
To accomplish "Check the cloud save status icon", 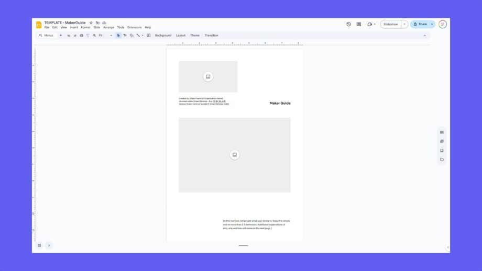I will point(104,22).
